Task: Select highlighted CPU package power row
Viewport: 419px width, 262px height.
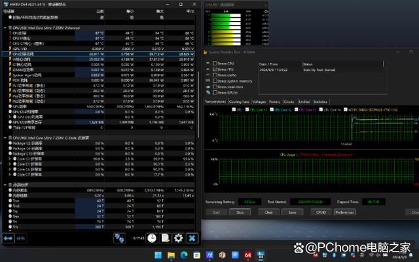Action: [x=98, y=54]
